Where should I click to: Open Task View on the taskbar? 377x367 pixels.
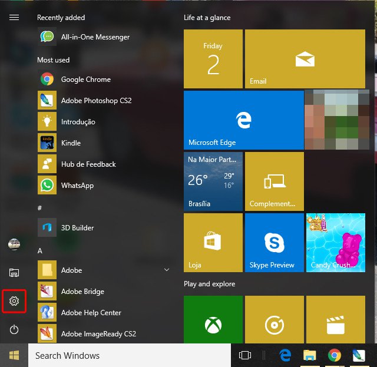[245, 355]
